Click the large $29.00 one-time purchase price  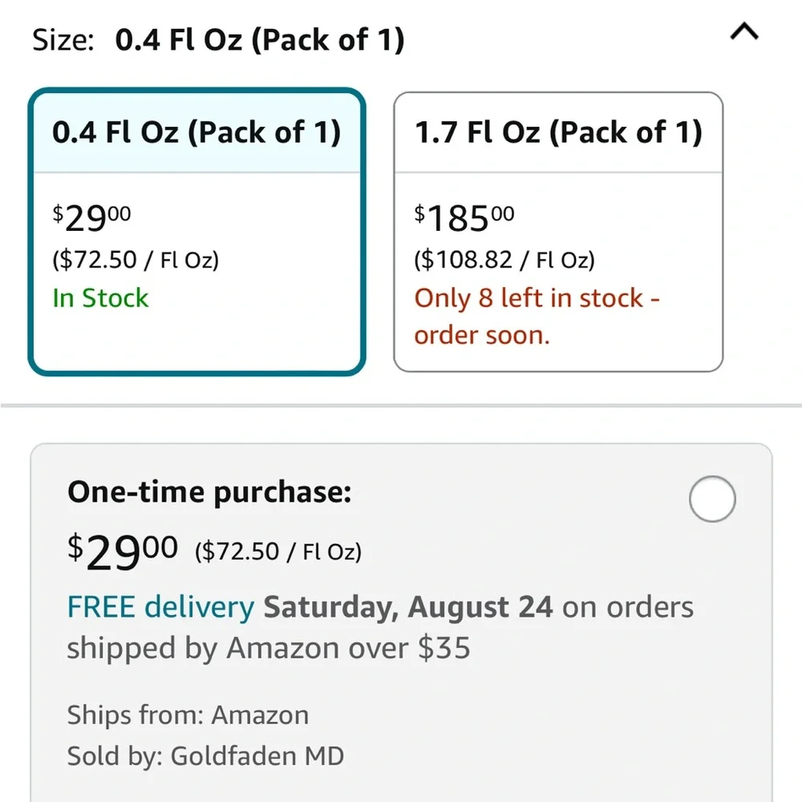[x=122, y=552]
